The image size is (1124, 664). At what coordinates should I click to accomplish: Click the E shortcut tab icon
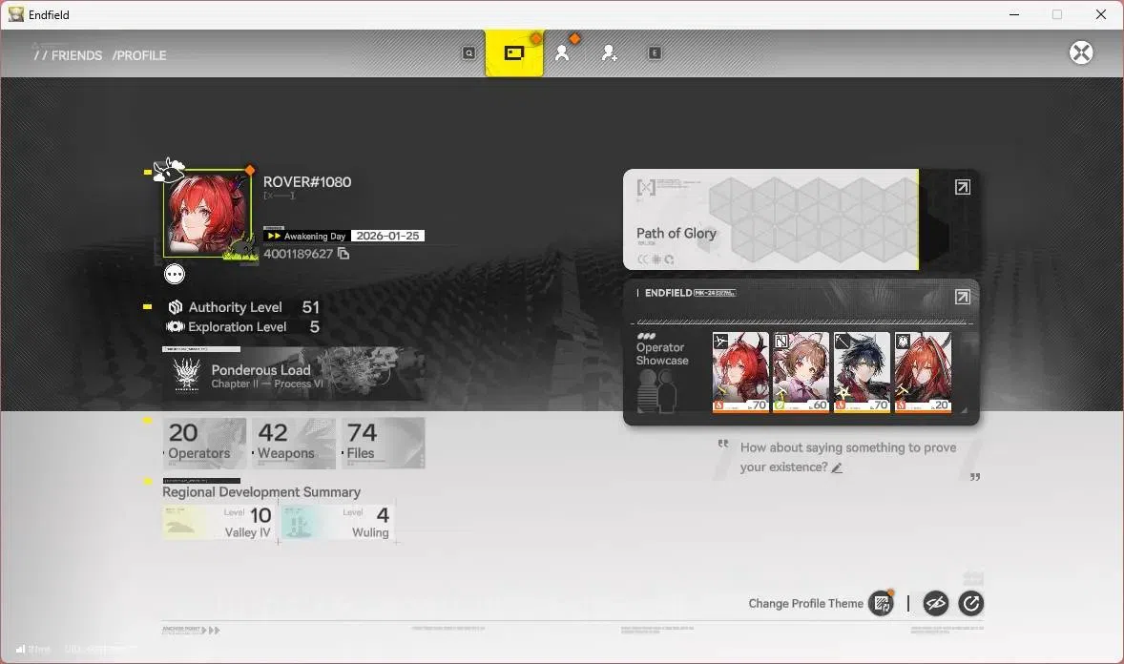[x=655, y=53]
